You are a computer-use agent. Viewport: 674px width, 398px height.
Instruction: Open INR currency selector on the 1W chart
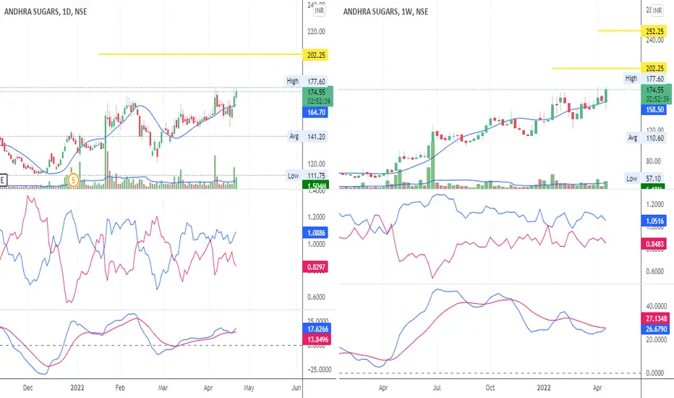point(657,11)
